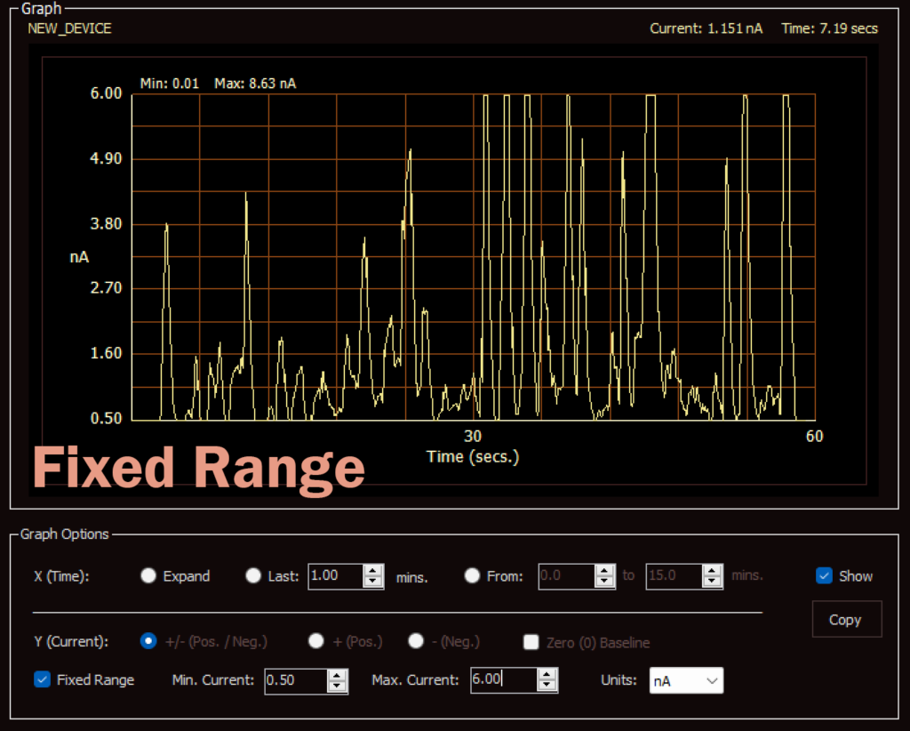Screen dimensions: 910x731
Task: Increment the Last minutes spinner
Action: [x=372, y=571]
